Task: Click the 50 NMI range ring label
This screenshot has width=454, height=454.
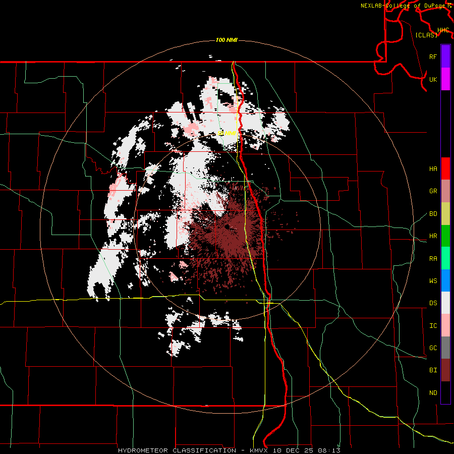Action: (226, 133)
